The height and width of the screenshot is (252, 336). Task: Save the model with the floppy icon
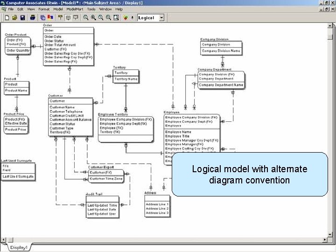click(22, 18)
